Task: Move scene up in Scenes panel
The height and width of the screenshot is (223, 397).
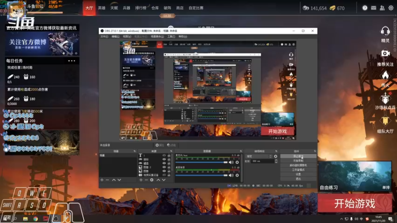Action: click(114, 180)
